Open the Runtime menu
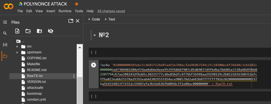Image resolution: width=271 pixels, height=104 pixels. (65, 11)
